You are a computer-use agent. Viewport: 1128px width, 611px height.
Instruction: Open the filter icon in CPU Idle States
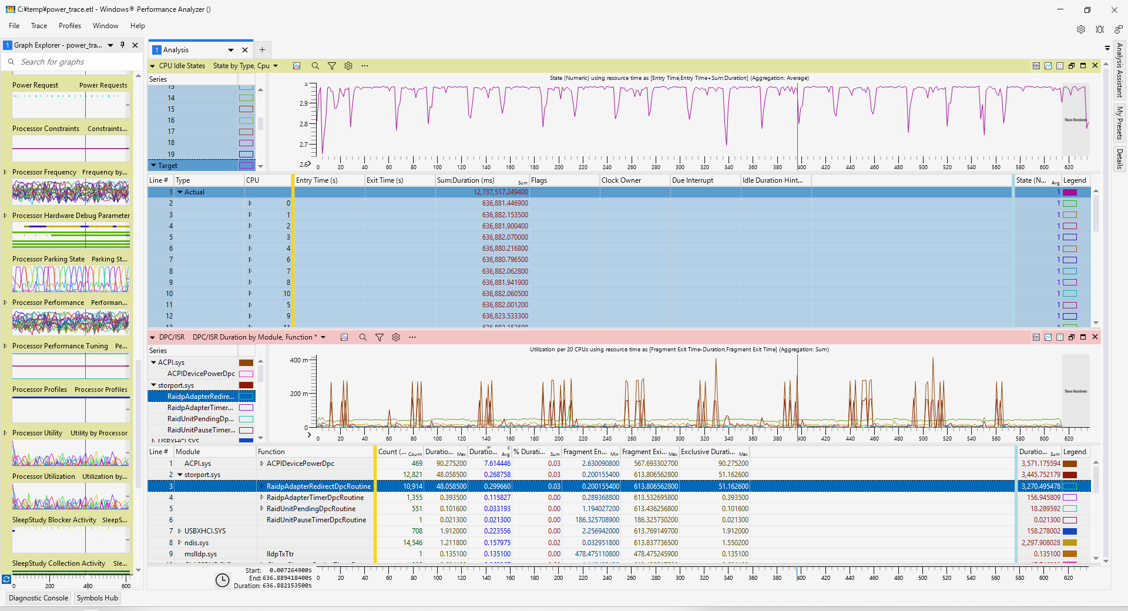coord(332,66)
